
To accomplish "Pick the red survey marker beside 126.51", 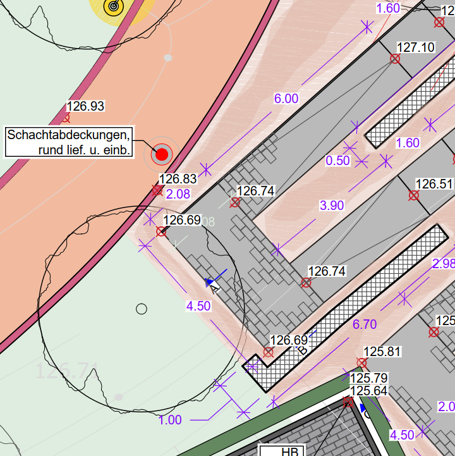I will tap(414, 195).
